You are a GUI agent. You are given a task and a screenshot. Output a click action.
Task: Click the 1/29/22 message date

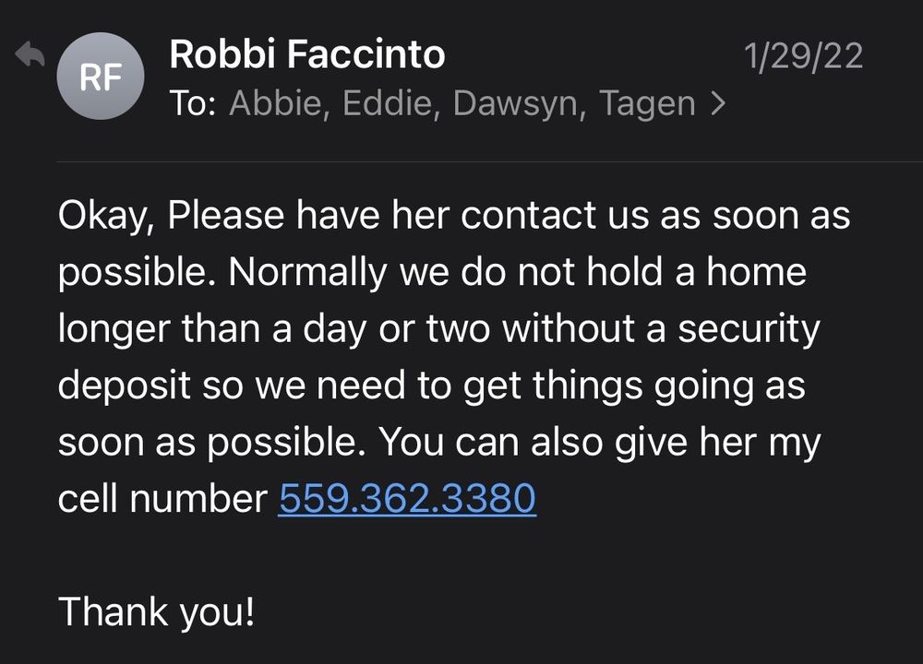point(803,56)
